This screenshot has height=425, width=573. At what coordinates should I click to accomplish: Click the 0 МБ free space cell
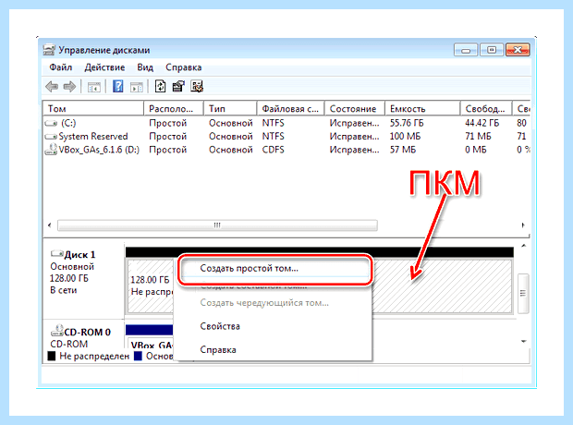pos(476,150)
